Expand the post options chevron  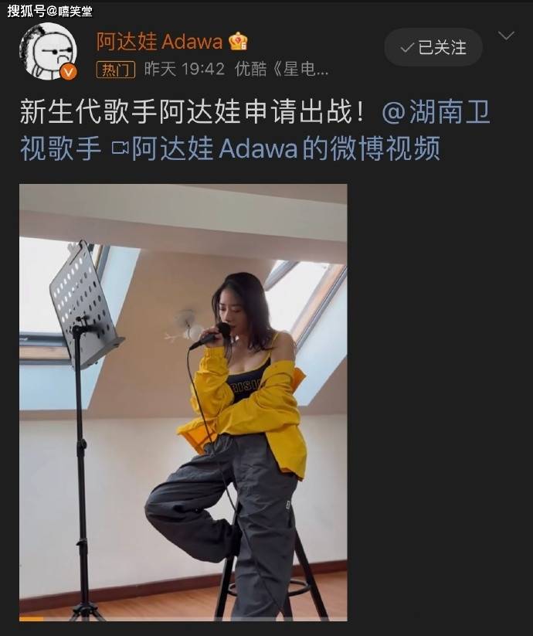(506, 36)
